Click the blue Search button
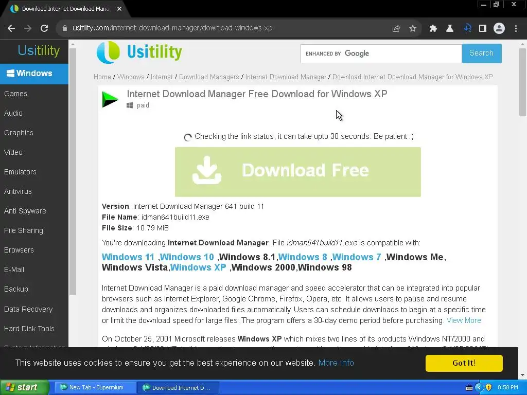 (x=482, y=53)
